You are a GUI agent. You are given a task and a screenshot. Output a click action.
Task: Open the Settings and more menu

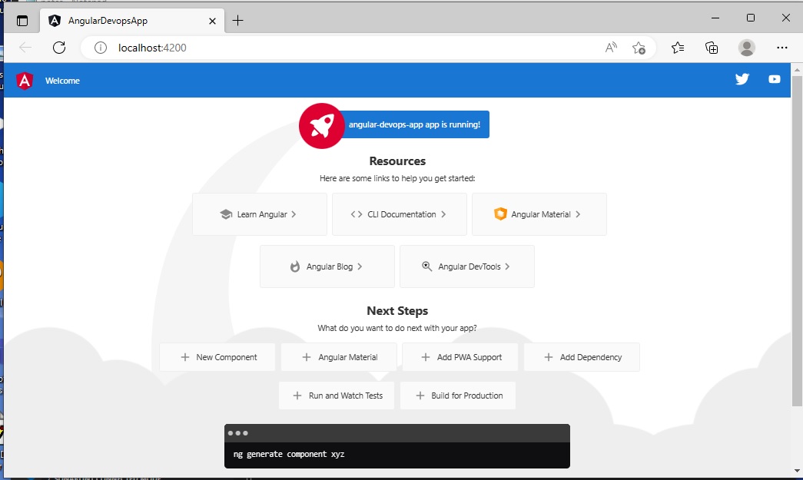click(782, 47)
